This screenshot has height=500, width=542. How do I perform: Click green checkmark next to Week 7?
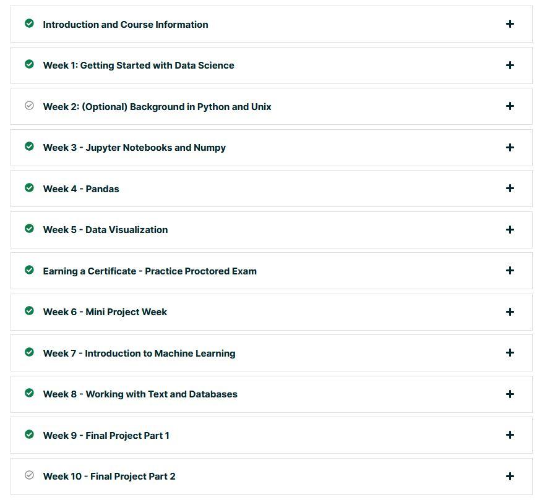pyautogui.click(x=29, y=352)
